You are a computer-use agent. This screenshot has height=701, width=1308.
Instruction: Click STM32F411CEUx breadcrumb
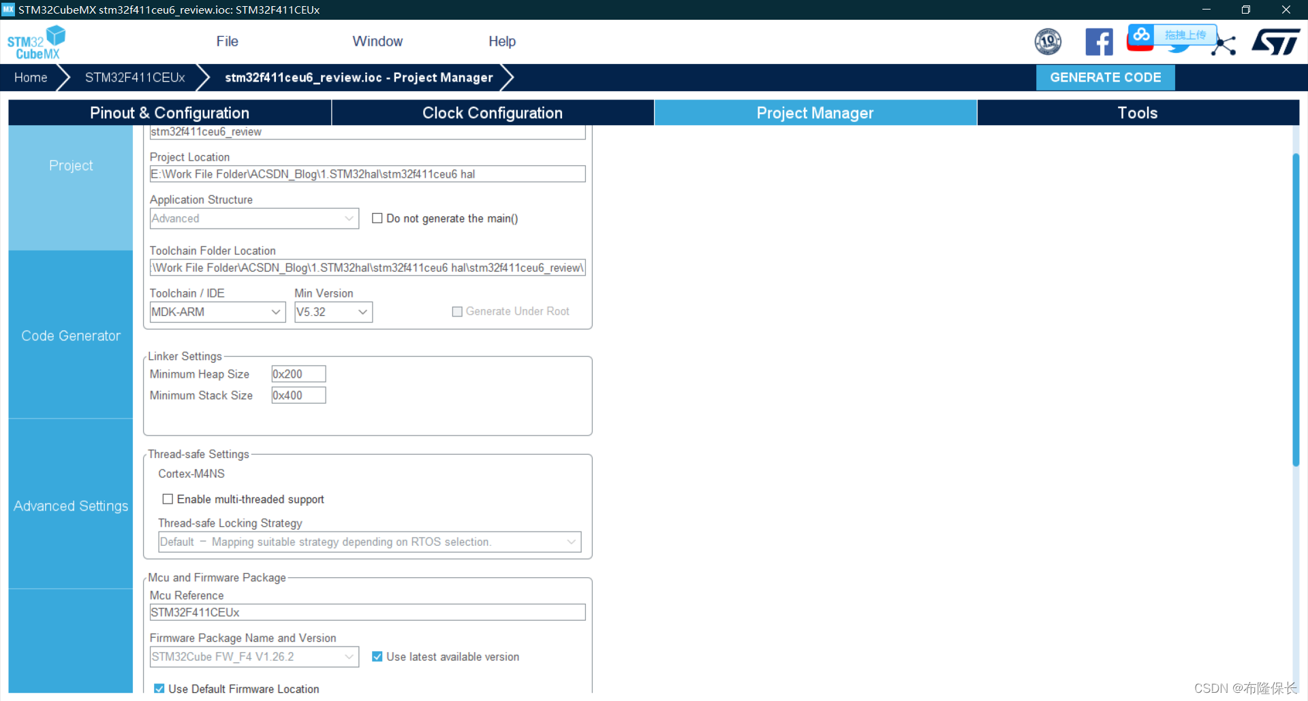click(x=135, y=78)
